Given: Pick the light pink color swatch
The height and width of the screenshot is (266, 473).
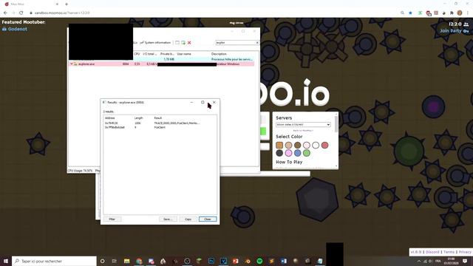Looking at the screenshot, I should pyautogui.click(x=307, y=145).
